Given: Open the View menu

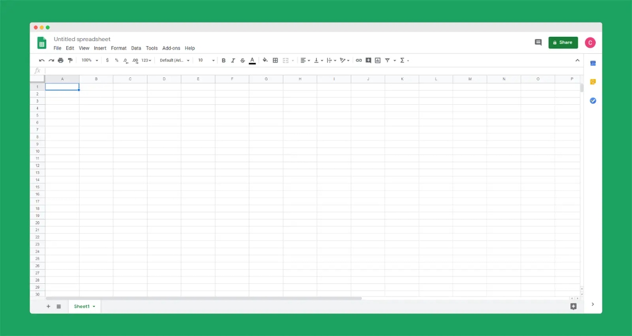Looking at the screenshot, I should pos(84,48).
